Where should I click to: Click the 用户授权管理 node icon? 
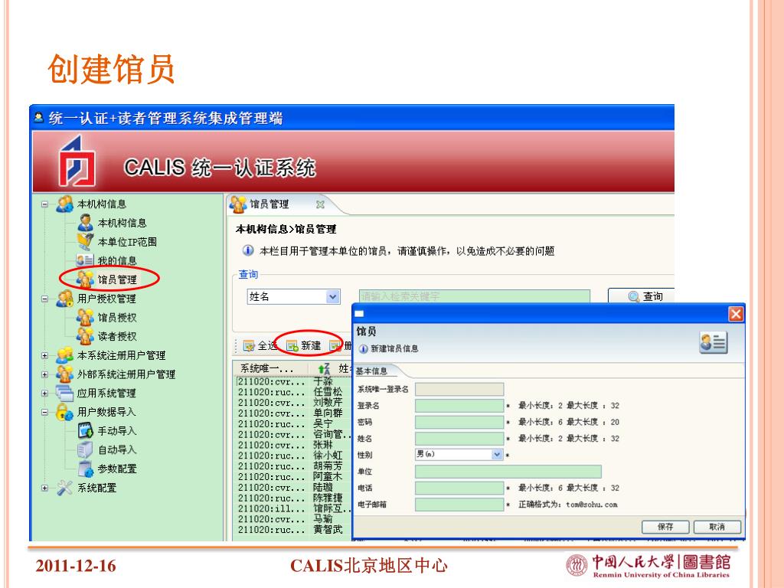(x=64, y=298)
